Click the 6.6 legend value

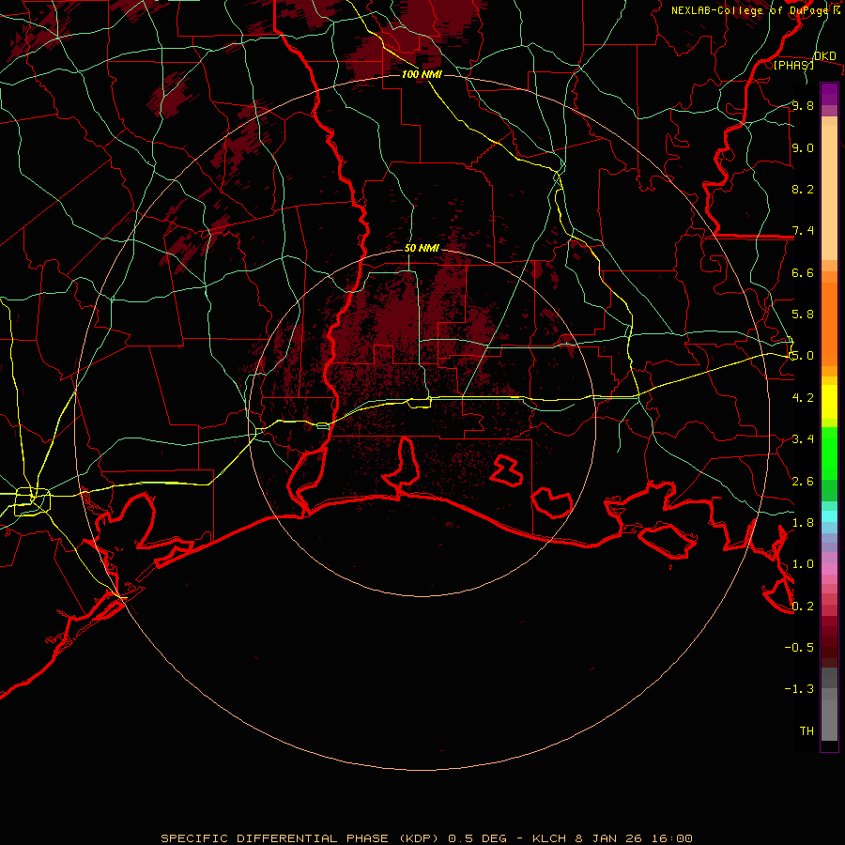(803, 272)
